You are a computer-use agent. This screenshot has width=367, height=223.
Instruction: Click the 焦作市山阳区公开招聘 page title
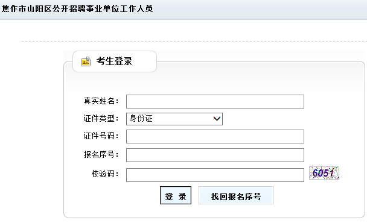[x=77, y=9]
